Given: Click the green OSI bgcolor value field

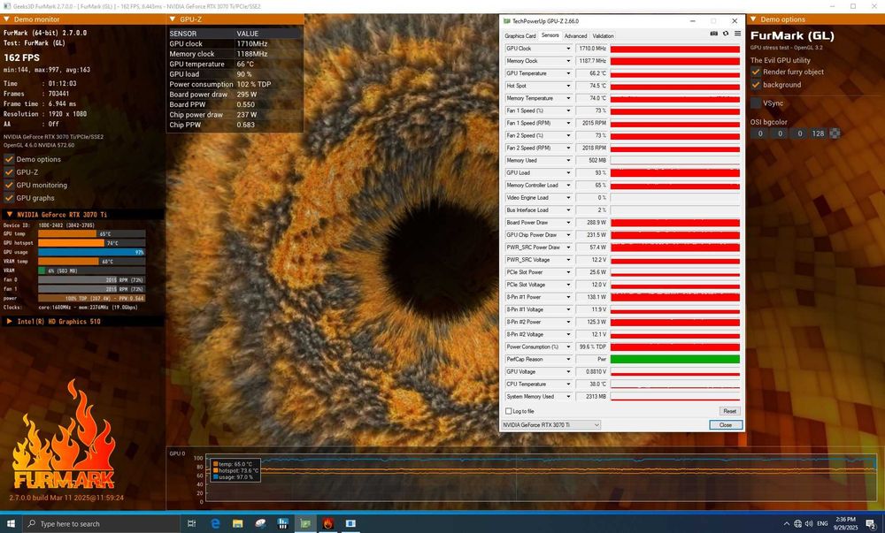Looking at the screenshot, I should (780, 133).
